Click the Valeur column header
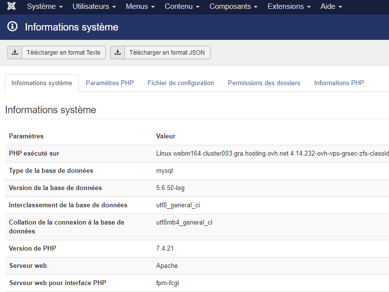The height and width of the screenshot is (292, 389). pyautogui.click(x=166, y=136)
